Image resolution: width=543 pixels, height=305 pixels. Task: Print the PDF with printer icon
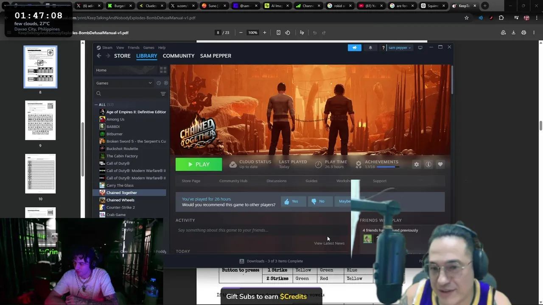tap(523, 33)
